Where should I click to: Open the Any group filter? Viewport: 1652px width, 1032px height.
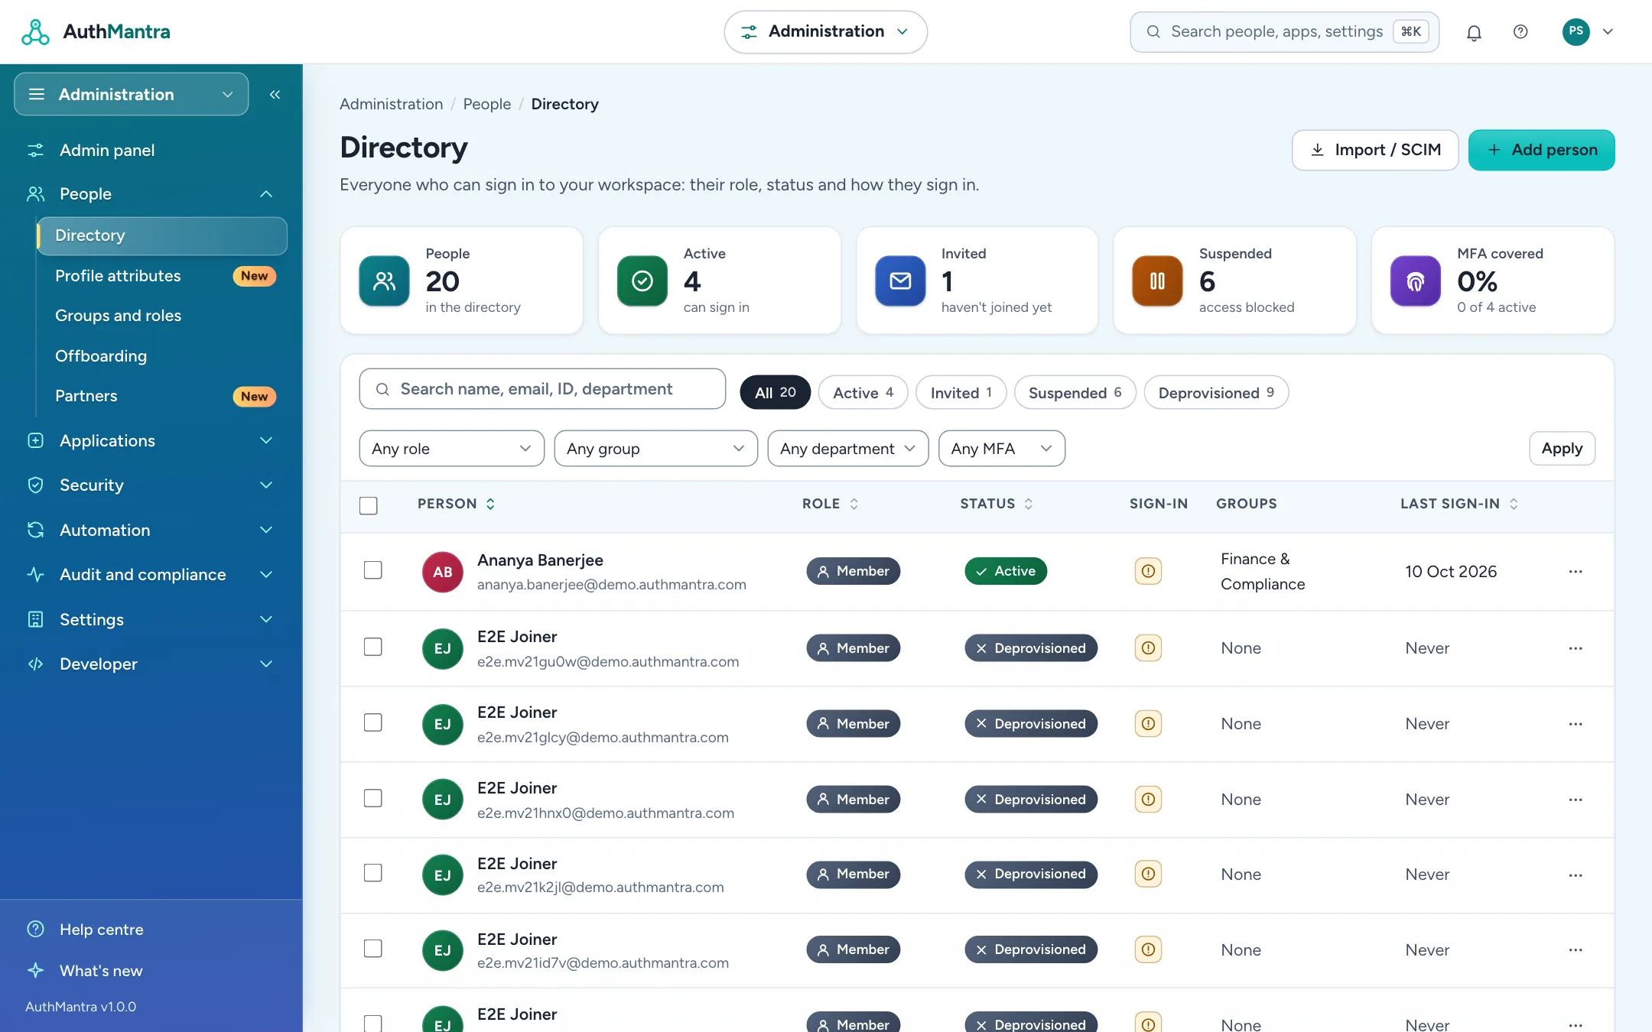click(x=656, y=449)
